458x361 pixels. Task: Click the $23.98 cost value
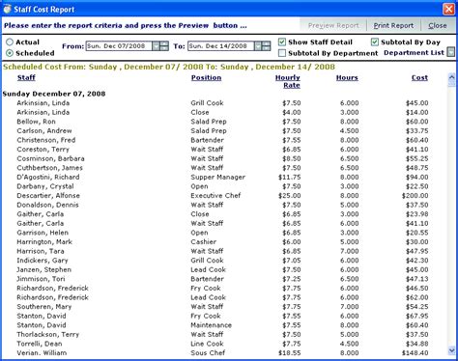tap(417, 214)
